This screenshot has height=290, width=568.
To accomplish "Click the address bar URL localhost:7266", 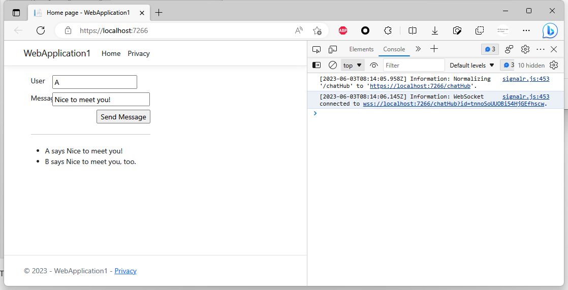I will [x=114, y=30].
